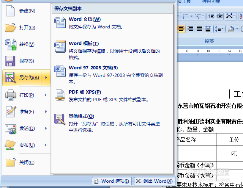Click the Convert document icon
Viewport: 243px width, 188px height.
11,44
